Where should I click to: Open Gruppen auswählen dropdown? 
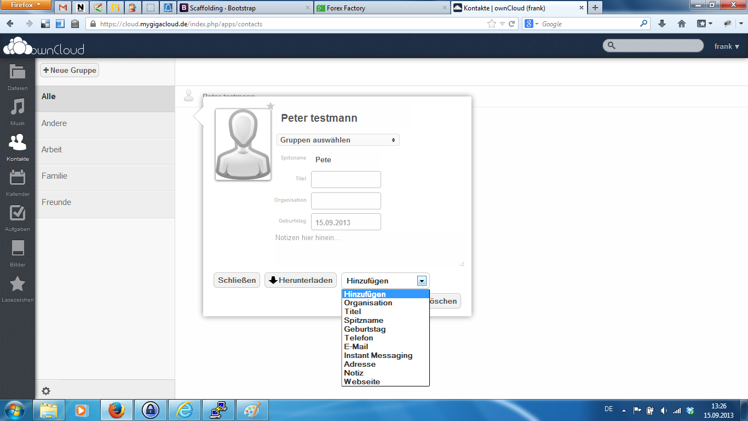(x=338, y=140)
